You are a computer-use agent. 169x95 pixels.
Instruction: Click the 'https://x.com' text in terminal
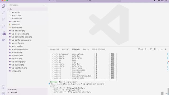73,90
